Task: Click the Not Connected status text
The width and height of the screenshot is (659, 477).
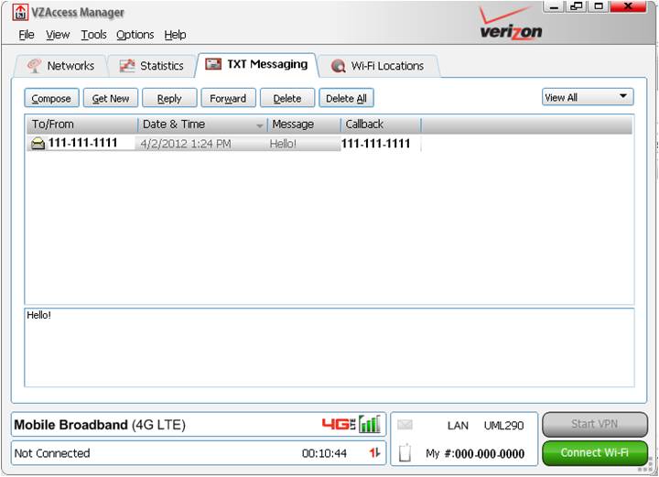Action: (52, 453)
